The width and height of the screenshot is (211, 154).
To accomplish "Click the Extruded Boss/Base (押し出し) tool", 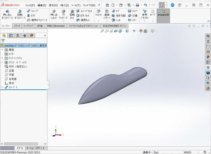I will point(7,14).
